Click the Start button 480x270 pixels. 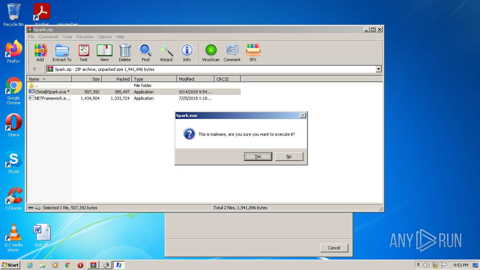10,265
